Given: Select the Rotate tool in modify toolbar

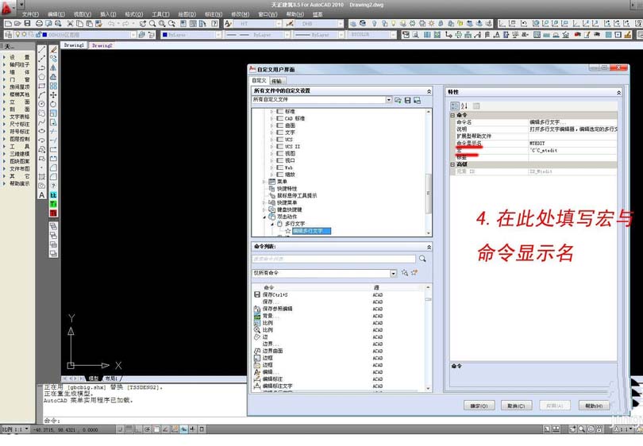Looking at the screenshot, I should pyautogui.click(x=53, y=104).
